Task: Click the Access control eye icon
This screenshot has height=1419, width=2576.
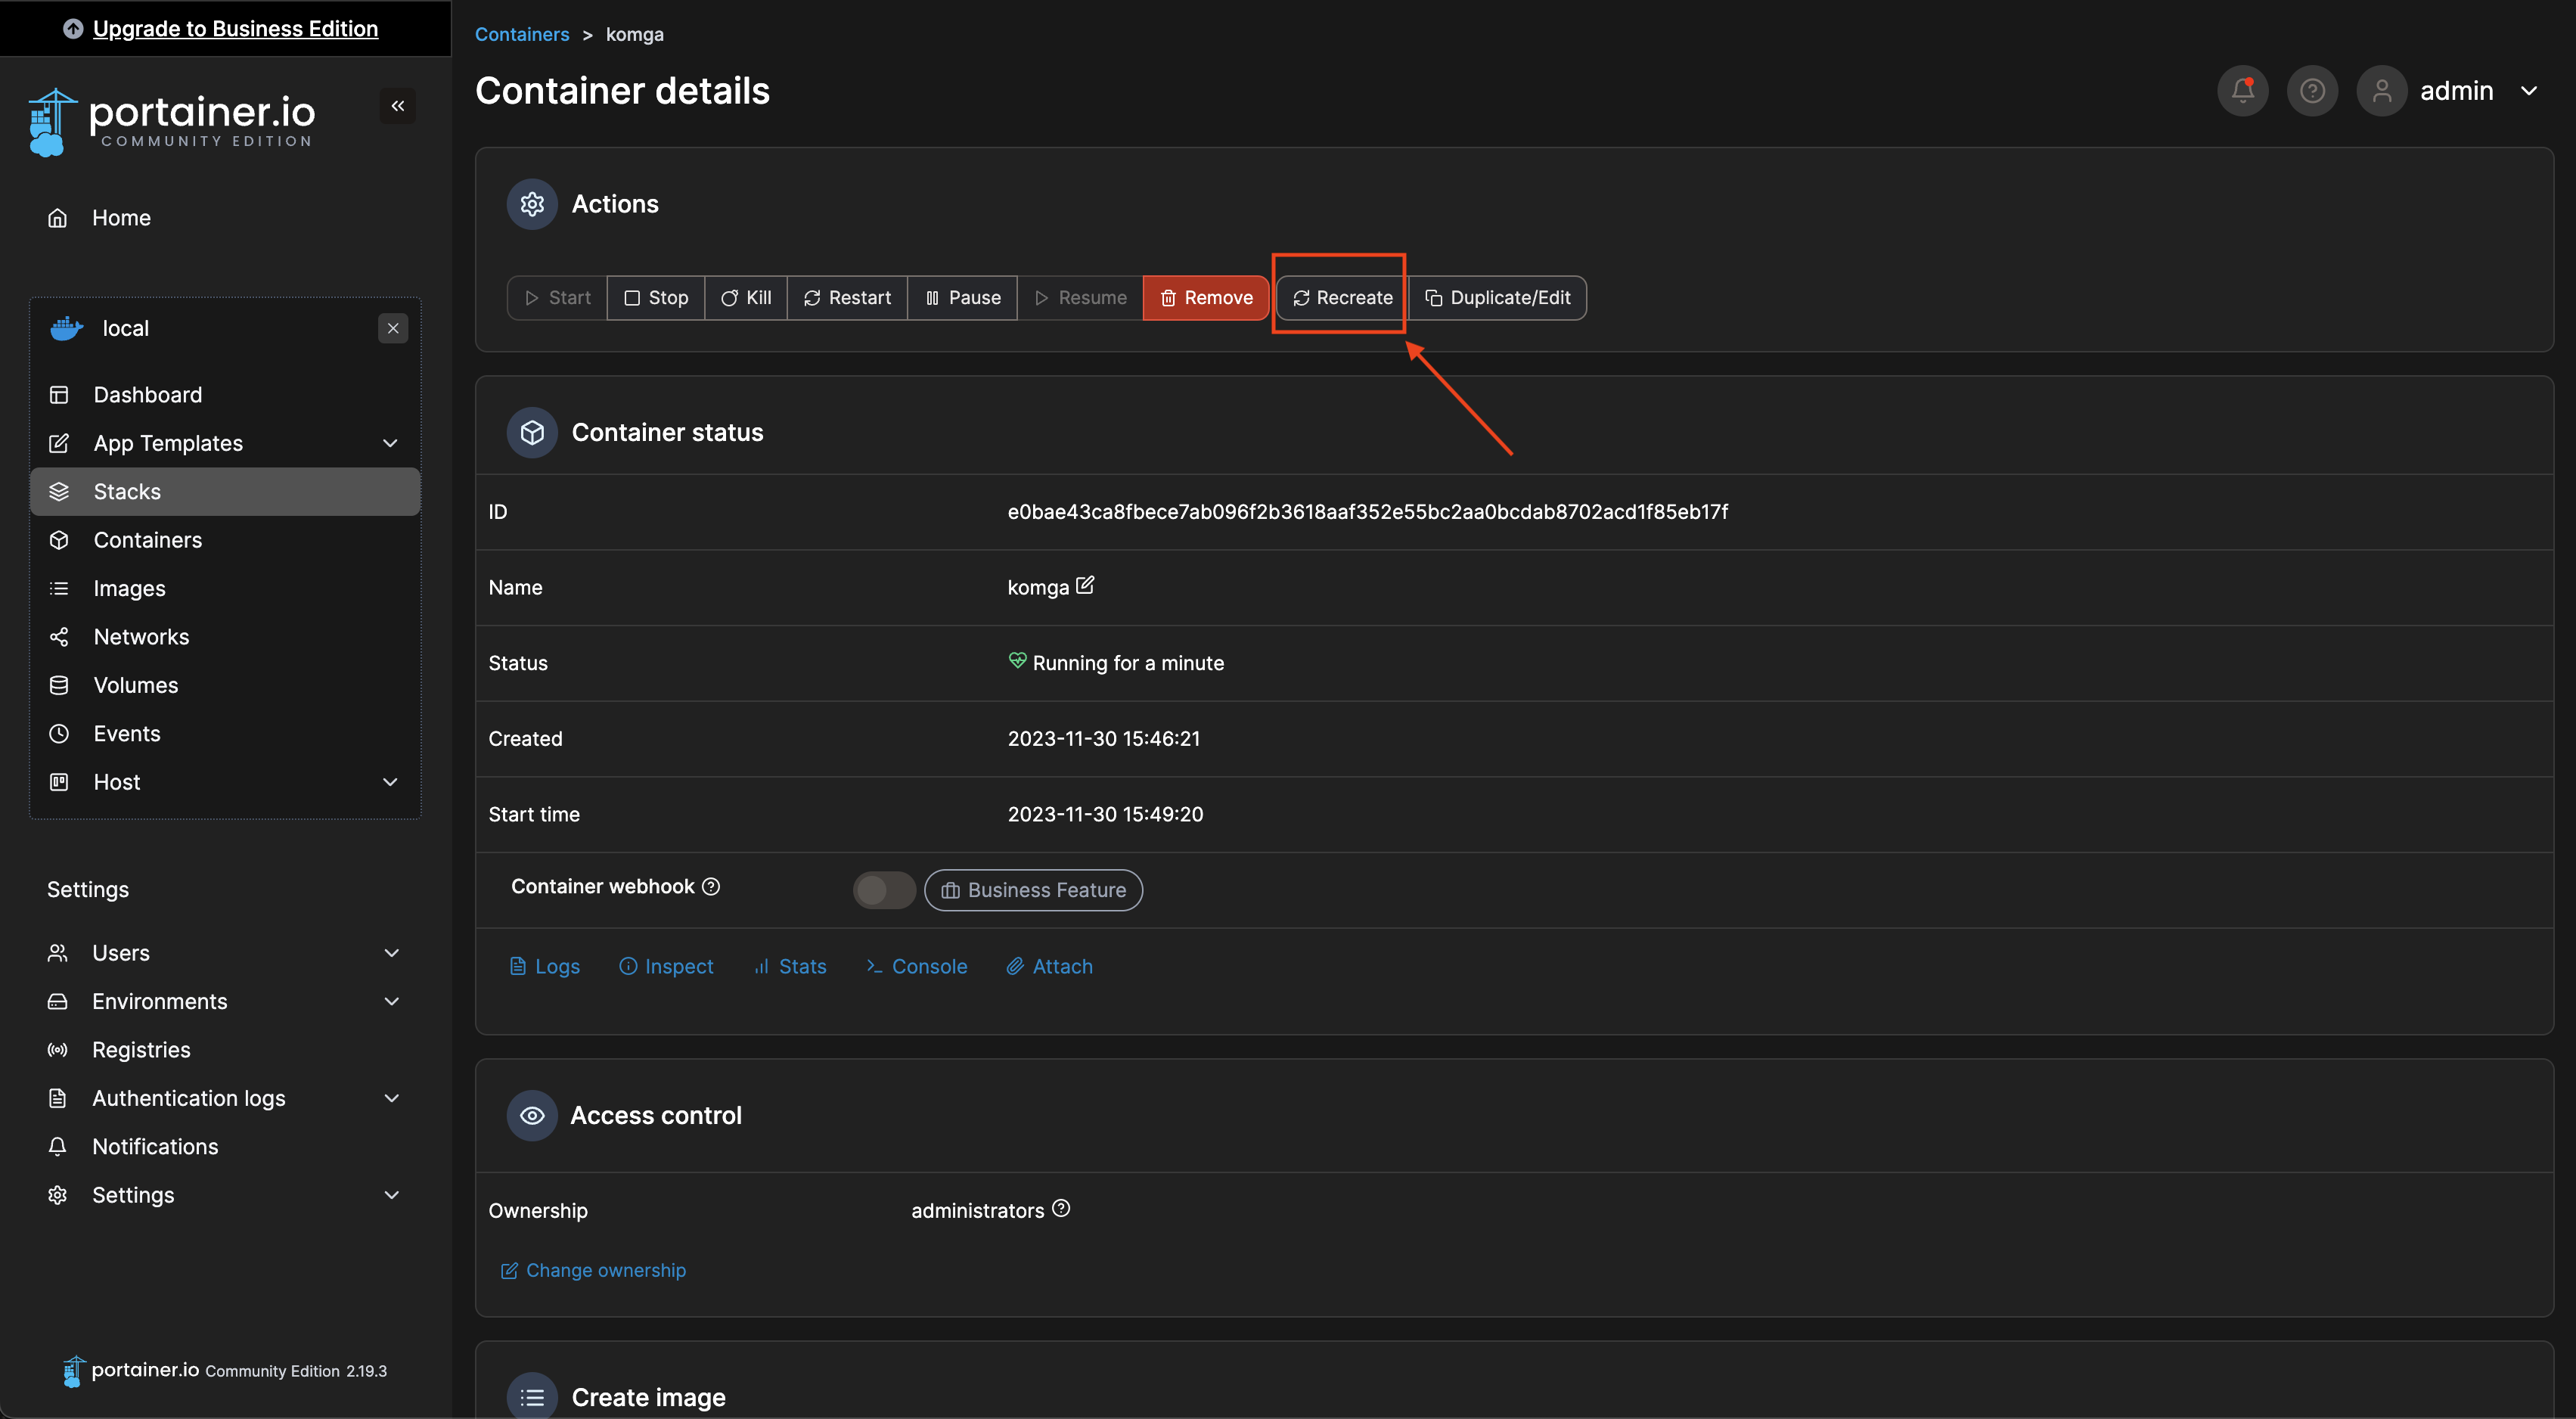Action: point(532,1116)
